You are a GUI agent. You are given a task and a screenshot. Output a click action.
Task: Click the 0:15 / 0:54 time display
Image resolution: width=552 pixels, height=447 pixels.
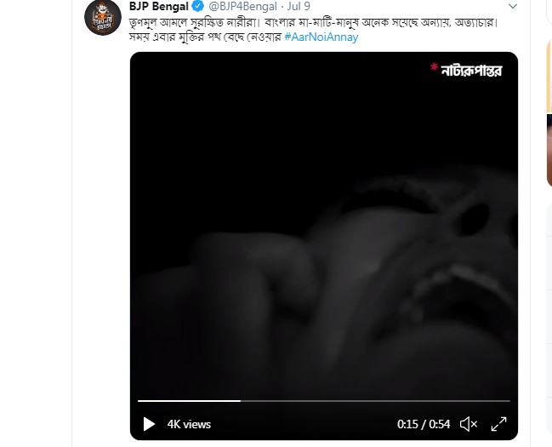424,424
